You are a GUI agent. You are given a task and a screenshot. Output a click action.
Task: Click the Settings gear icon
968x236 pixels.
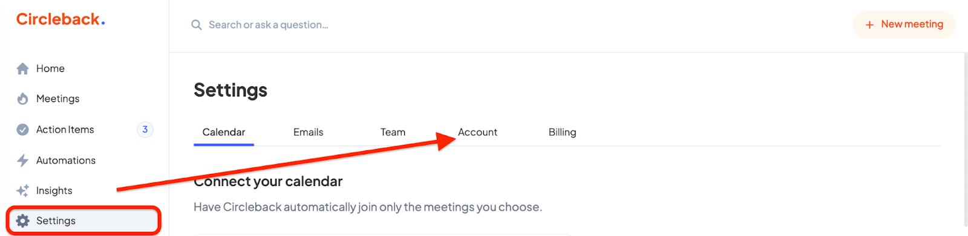(x=22, y=221)
